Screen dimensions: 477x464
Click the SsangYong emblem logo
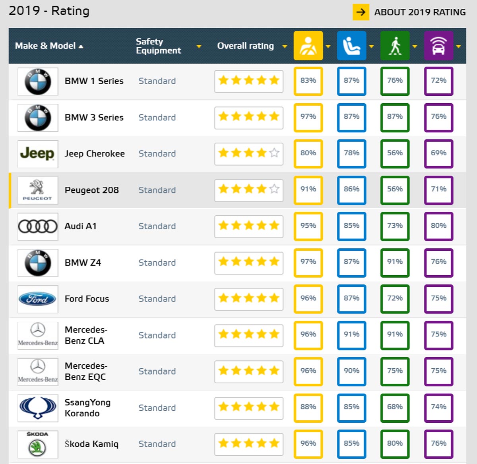point(38,408)
